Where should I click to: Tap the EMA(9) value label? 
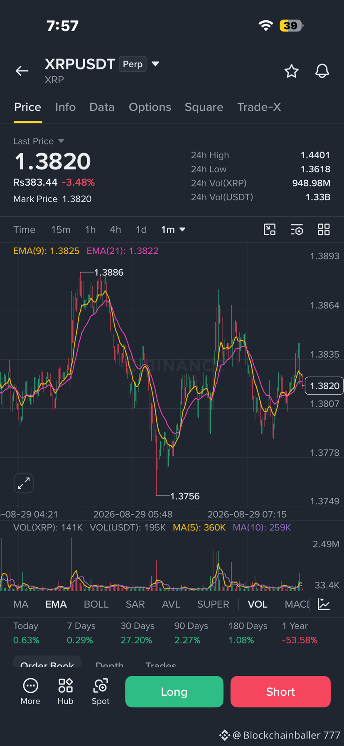pos(46,250)
